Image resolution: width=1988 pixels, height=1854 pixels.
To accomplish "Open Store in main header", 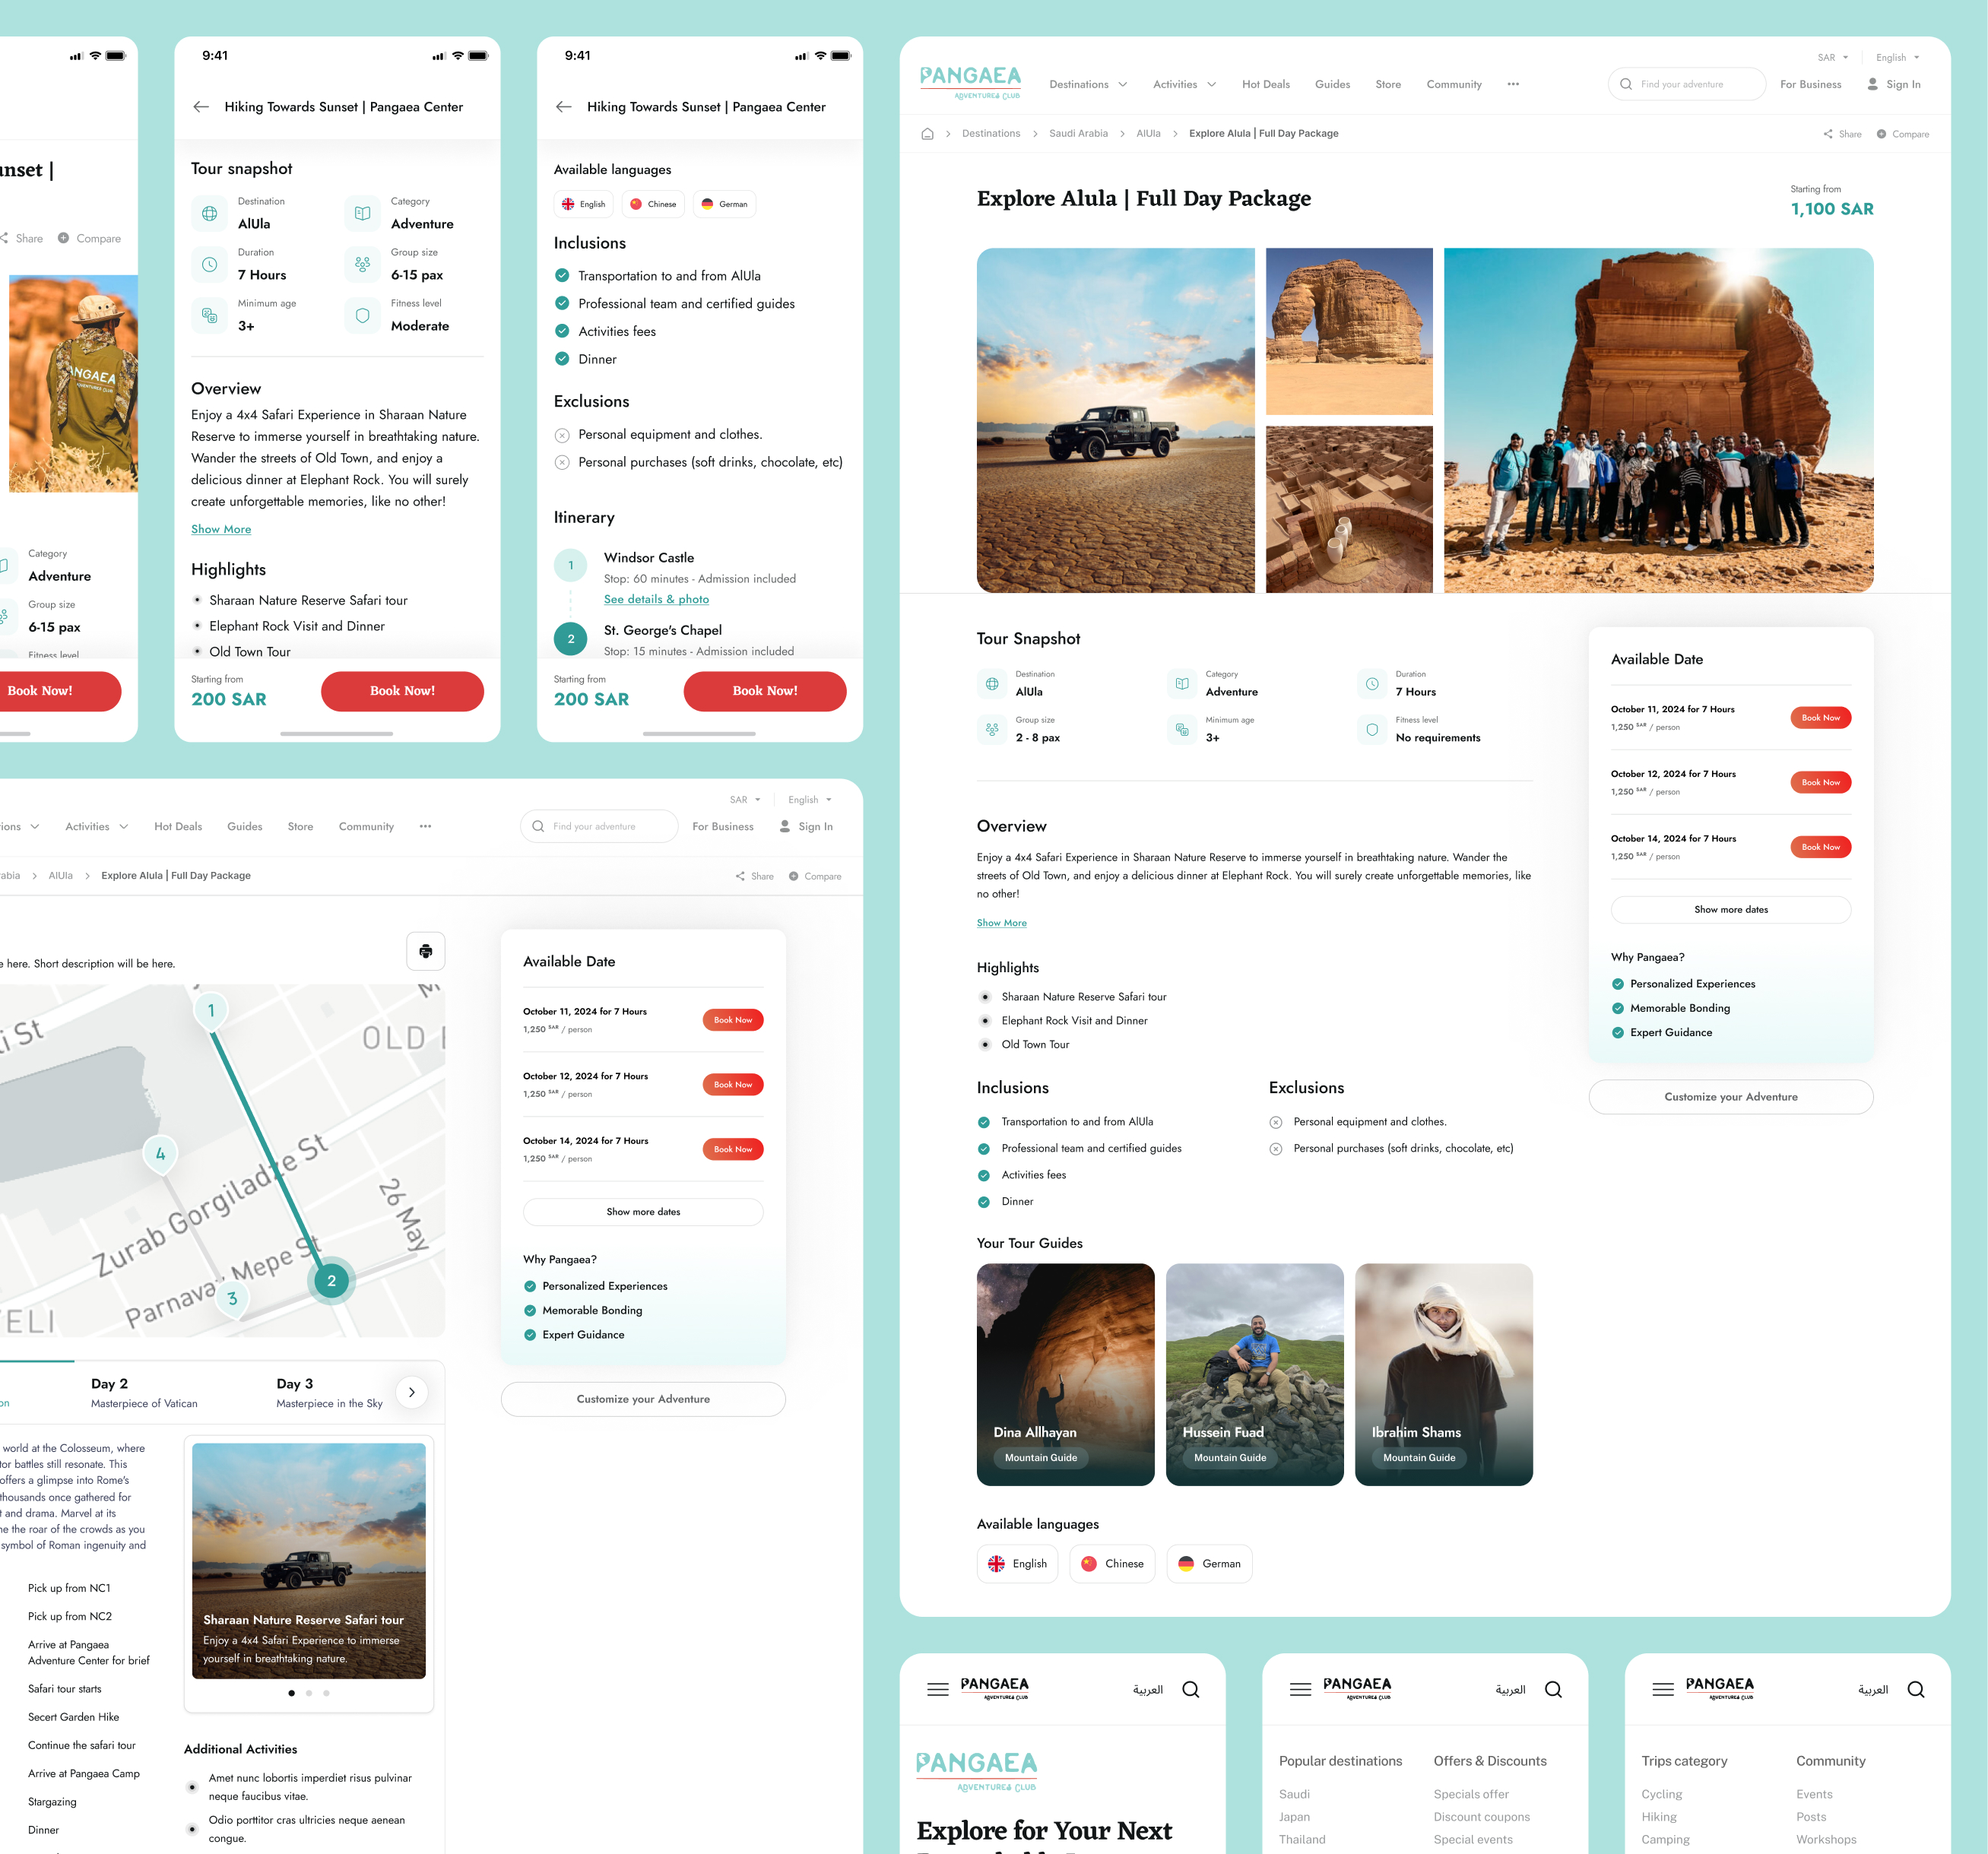I will pos(1388,85).
